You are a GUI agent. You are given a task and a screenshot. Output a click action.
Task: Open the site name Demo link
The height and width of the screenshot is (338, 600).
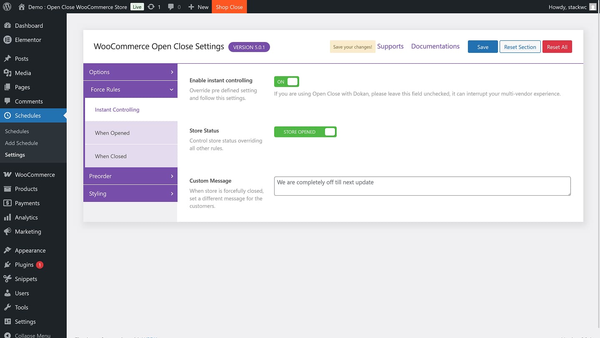pos(77,7)
